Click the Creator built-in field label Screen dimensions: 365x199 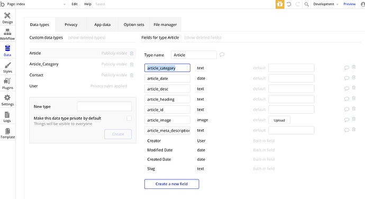[154, 141]
